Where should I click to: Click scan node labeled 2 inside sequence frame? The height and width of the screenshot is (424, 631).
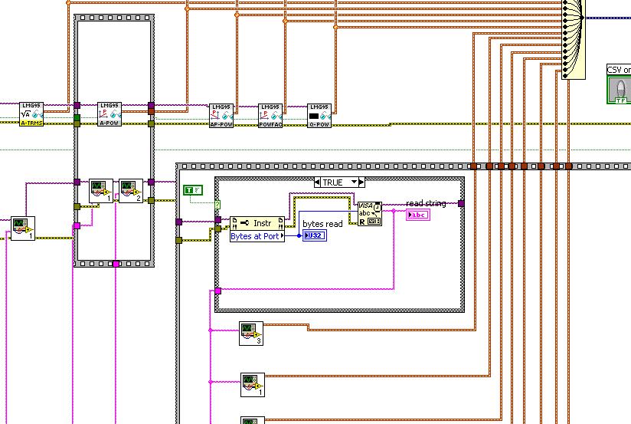pyautogui.click(x=131, y=191)
